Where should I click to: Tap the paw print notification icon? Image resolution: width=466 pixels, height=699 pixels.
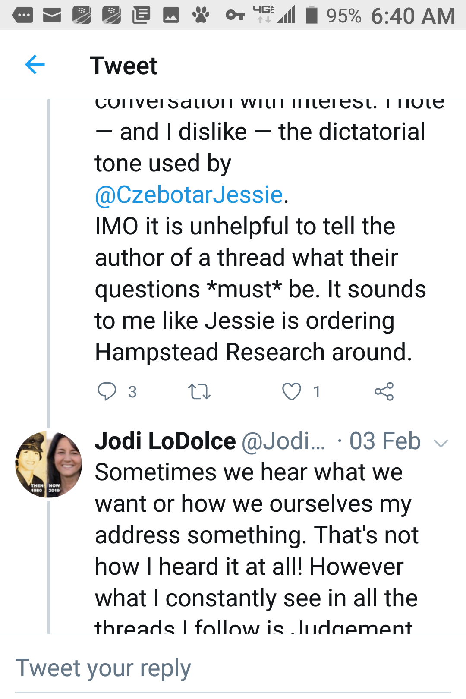click(x=201, y=16)
